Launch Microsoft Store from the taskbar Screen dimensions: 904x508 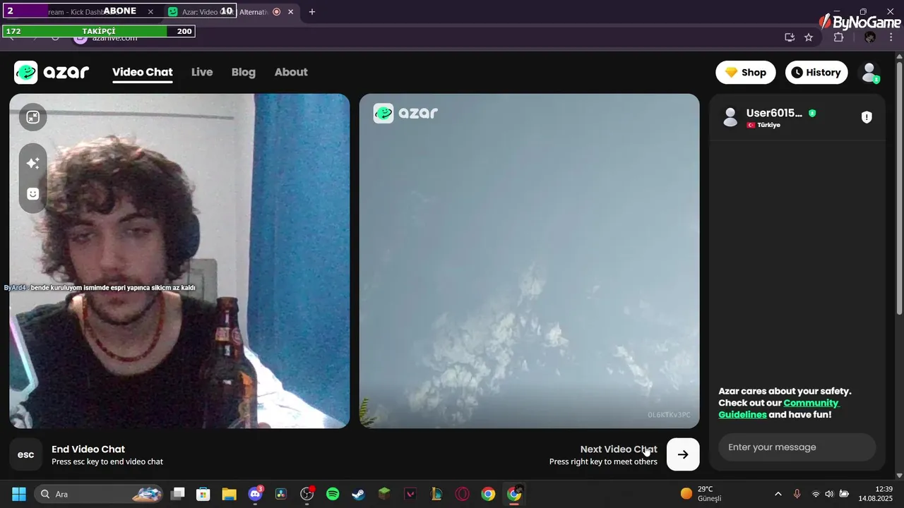tap(203, 494)
